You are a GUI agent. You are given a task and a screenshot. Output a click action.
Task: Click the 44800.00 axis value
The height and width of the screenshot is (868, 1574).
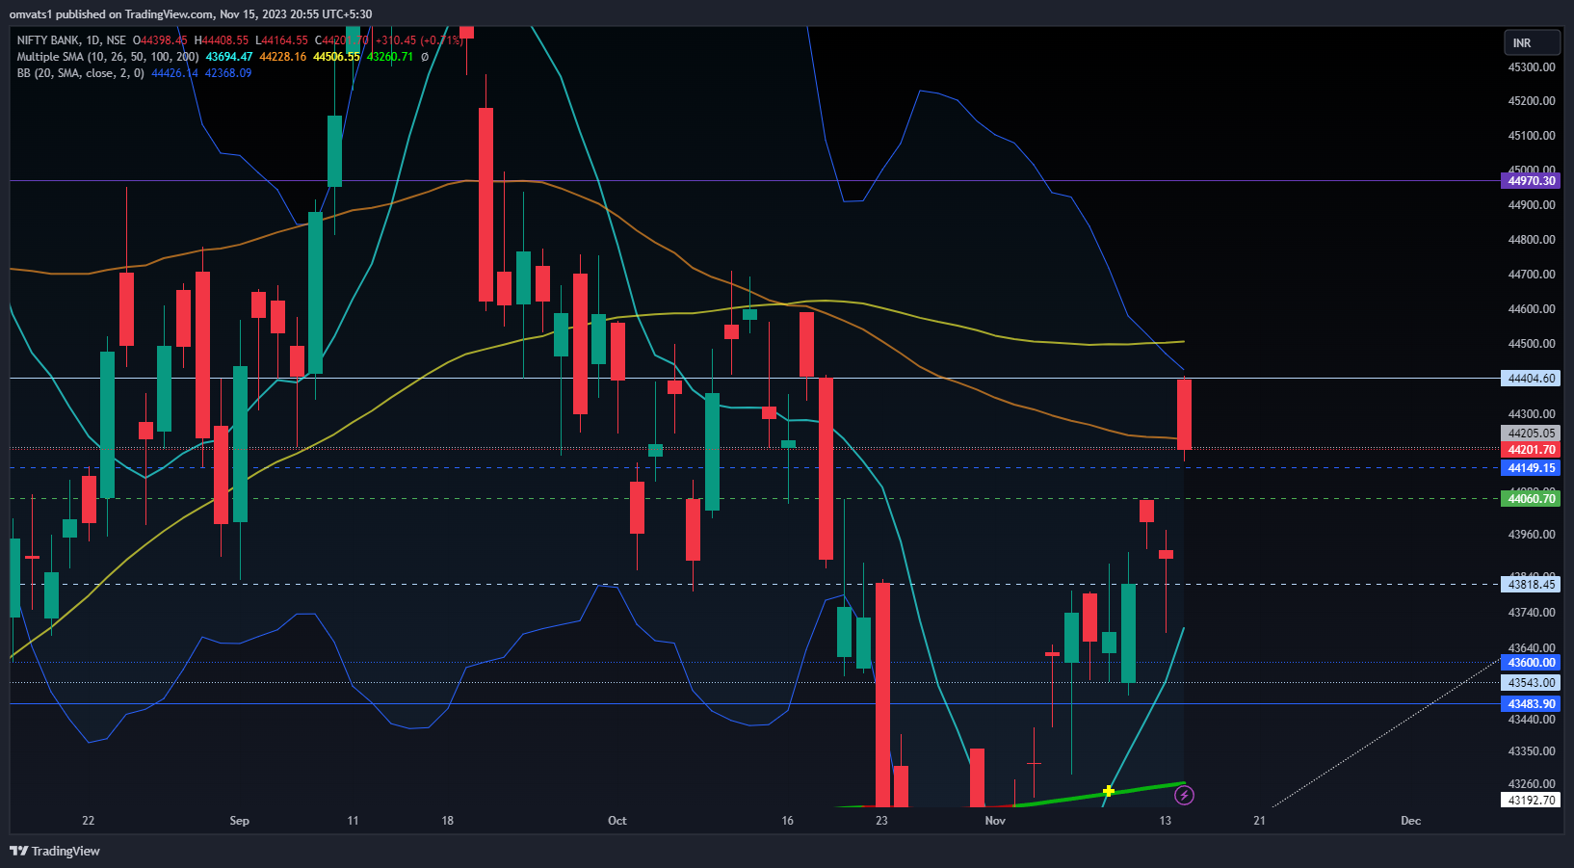click(1532, 240)
